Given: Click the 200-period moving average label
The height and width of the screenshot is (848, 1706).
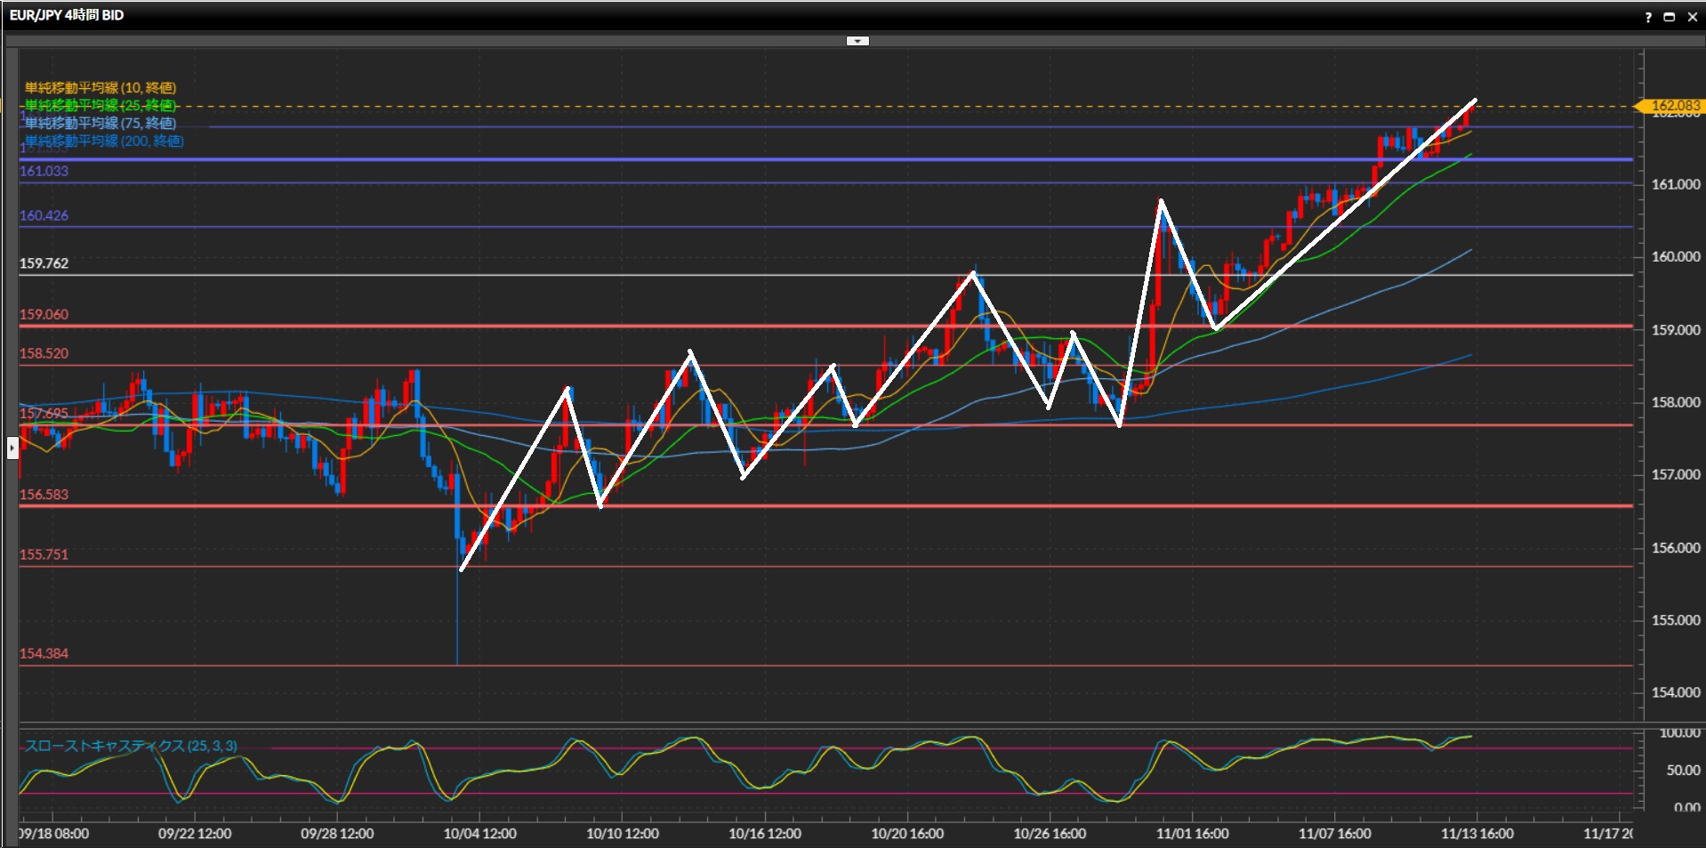Looking at the screenshot, I should pyautogui.click(x=104, y=141).
